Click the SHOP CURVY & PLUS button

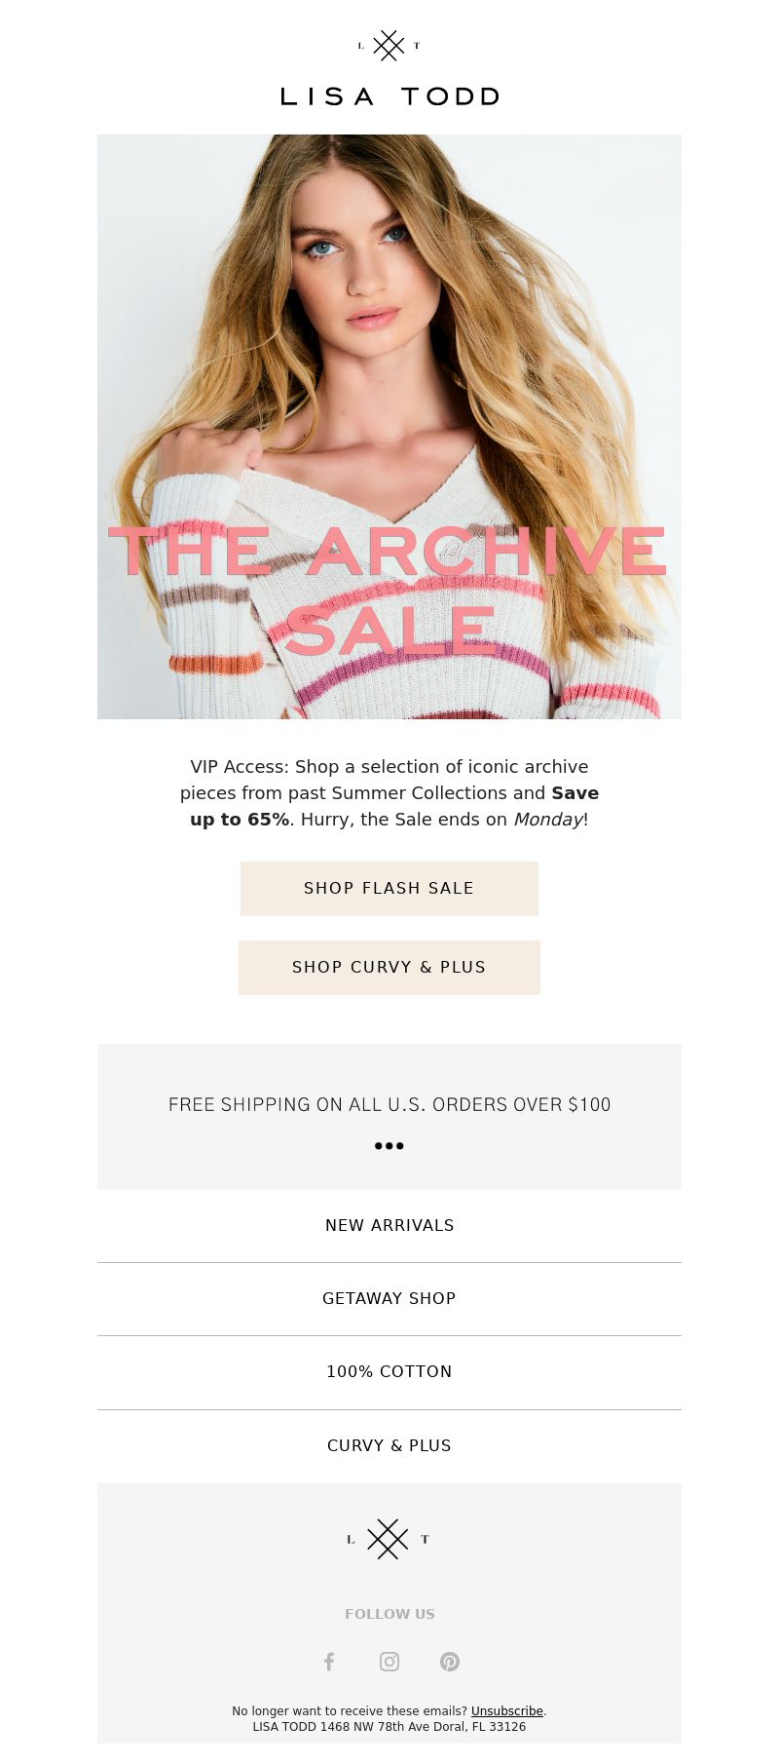click(389, 967)
